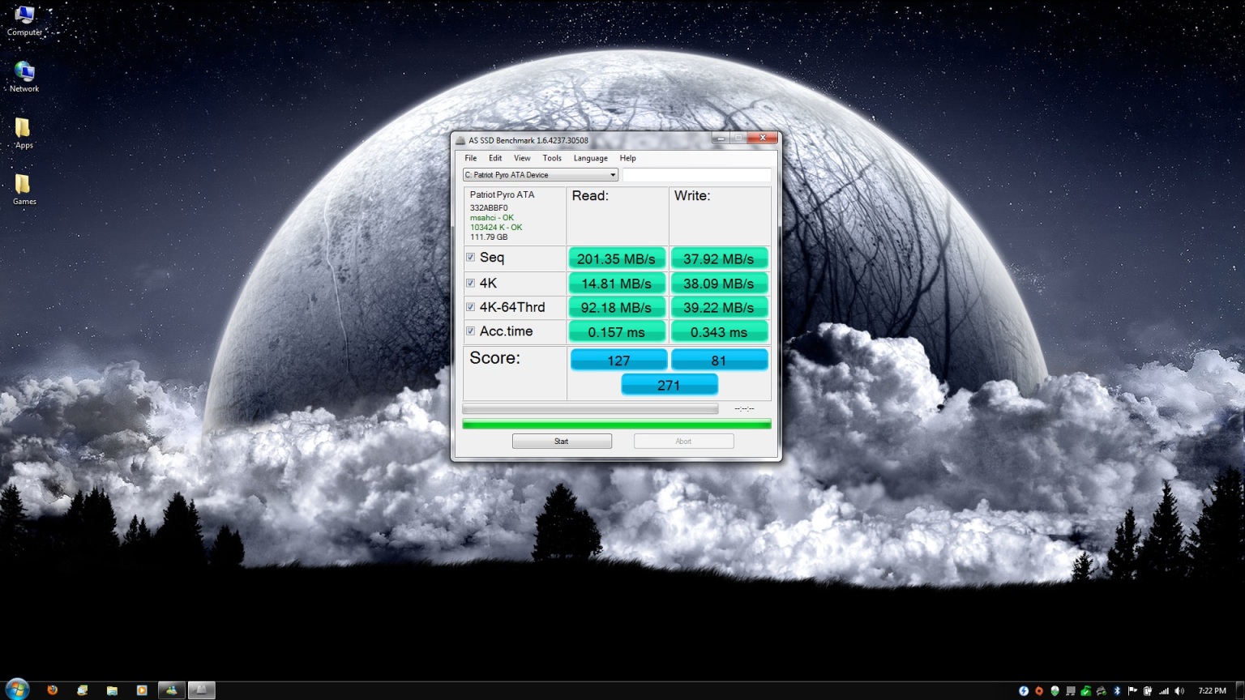Click the green Security Essentials tray icon

pos(1085,691)
